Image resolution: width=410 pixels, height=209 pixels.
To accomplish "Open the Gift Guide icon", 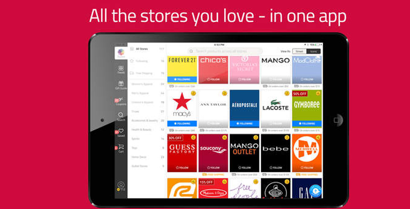I will [121, 84].
